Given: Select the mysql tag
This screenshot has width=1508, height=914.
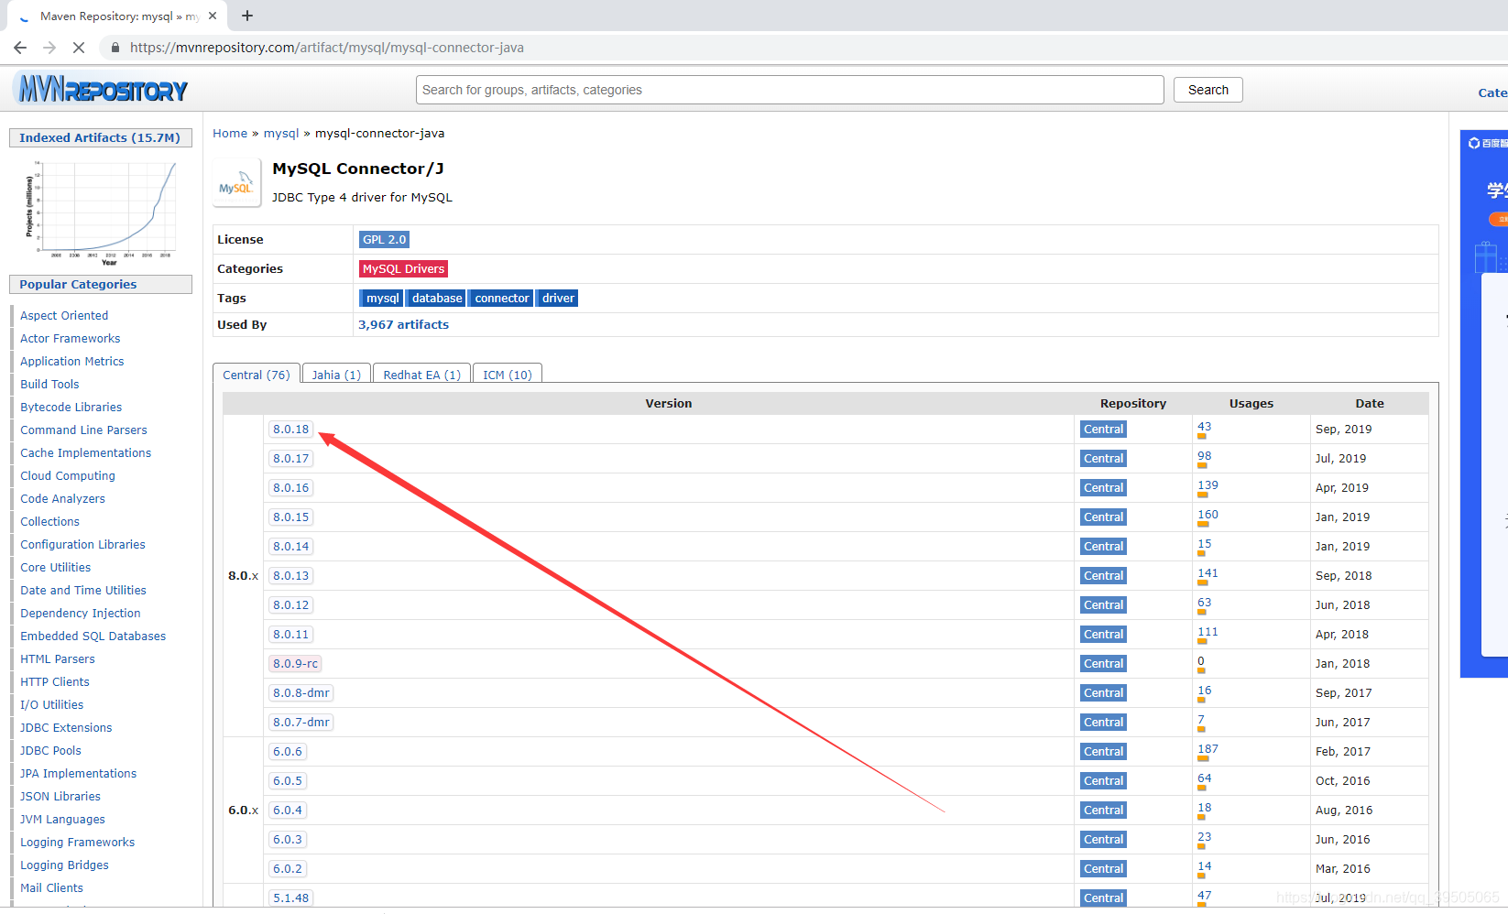Looking at the screenshot, I should pos(382,298).
